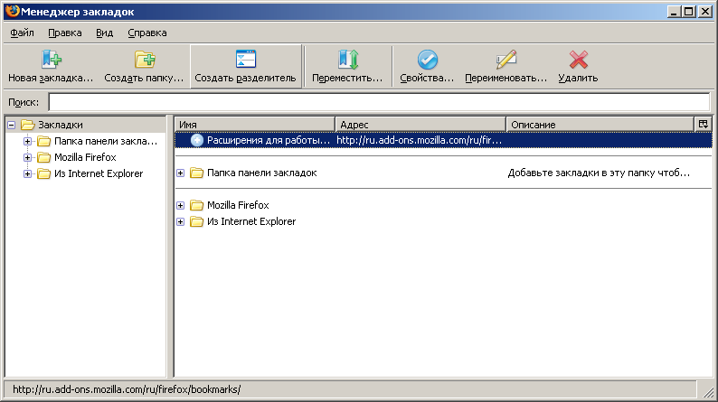Viewport: 718px width, 402px height.
Task: Sort by the Адрес column header
Action: coord(420,125)
